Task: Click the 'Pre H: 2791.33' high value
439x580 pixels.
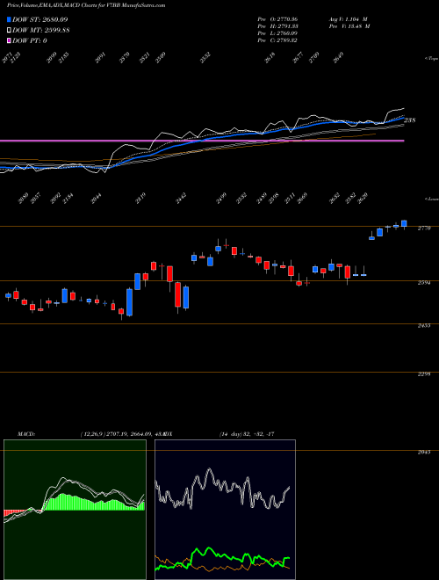Action: (277, 25)
